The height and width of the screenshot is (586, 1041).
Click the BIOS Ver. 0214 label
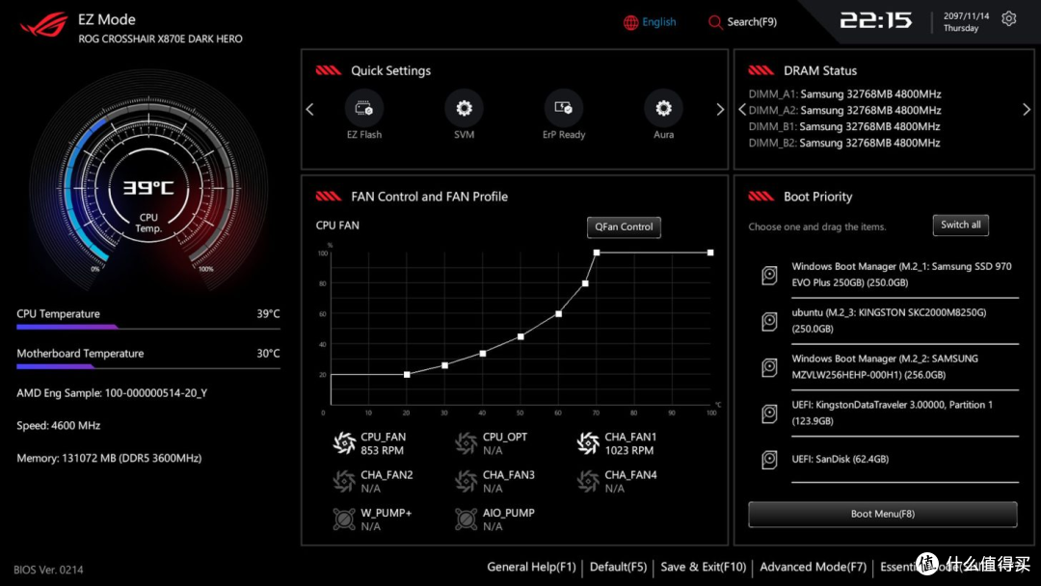[48, 570]
